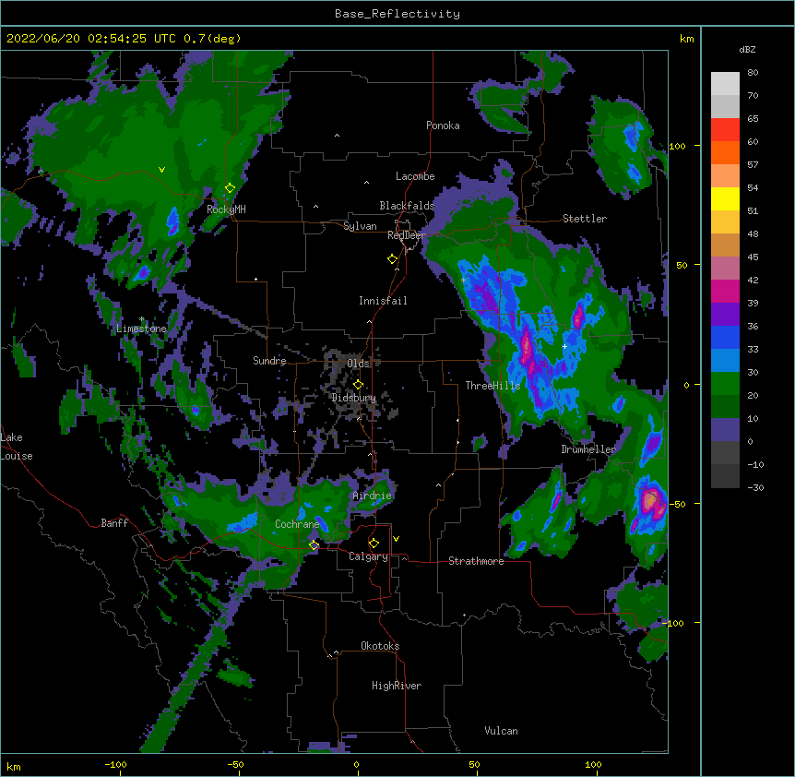This screenshot has width=795, height=777.
Task: Click the -50 tick on the vertical axis
Action: 677,504
